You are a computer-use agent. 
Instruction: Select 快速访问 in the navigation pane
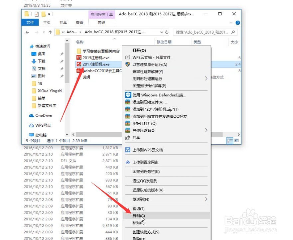43,46
